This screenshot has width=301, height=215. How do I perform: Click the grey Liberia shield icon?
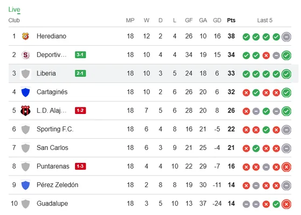coord(25,74)
